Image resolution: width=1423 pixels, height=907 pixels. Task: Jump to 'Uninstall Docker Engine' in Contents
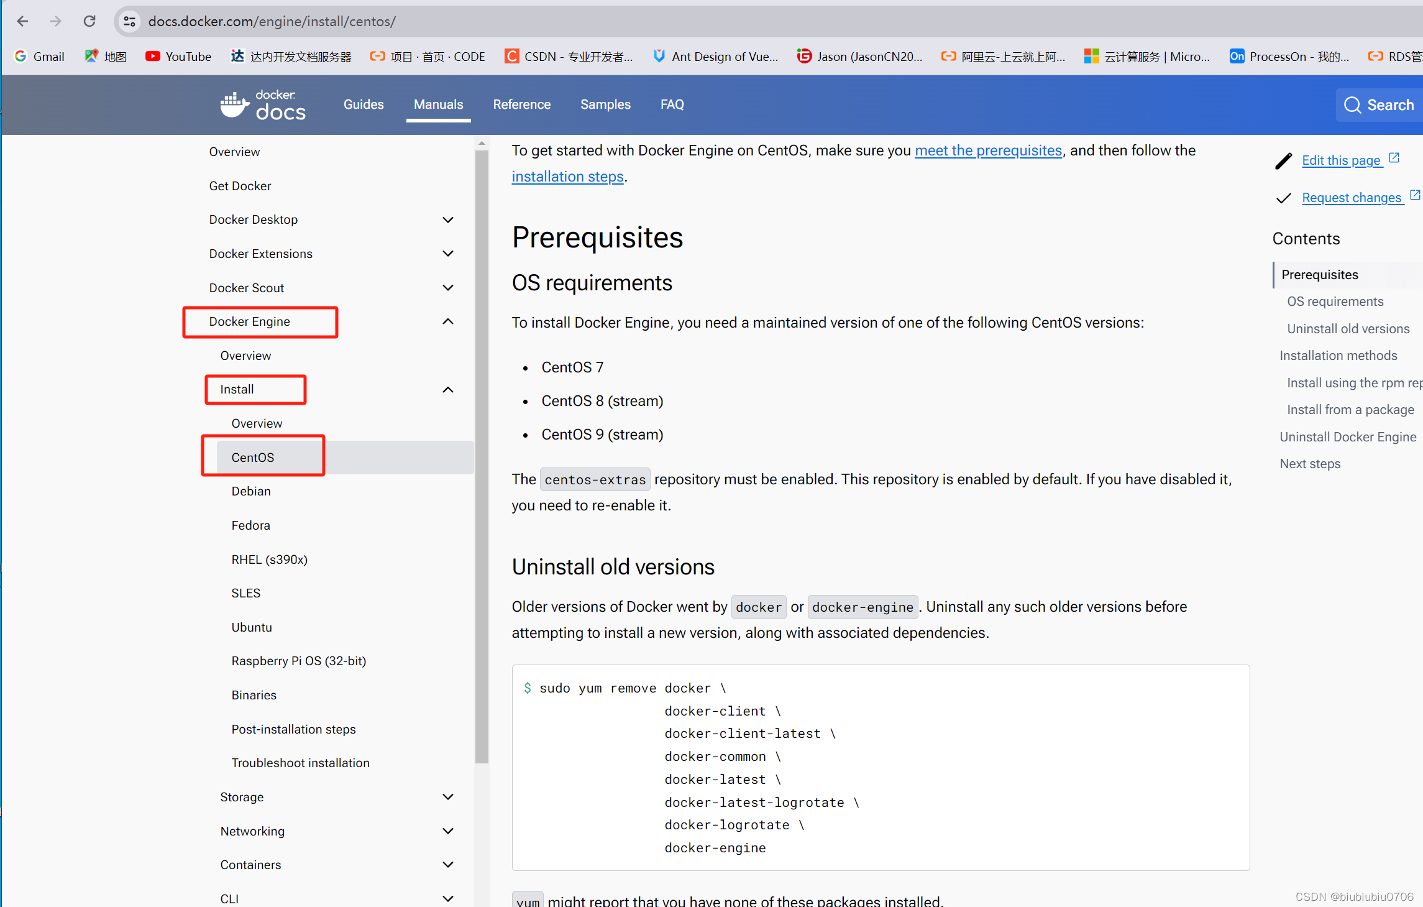pyautogui.click(x=1348, y=437)
